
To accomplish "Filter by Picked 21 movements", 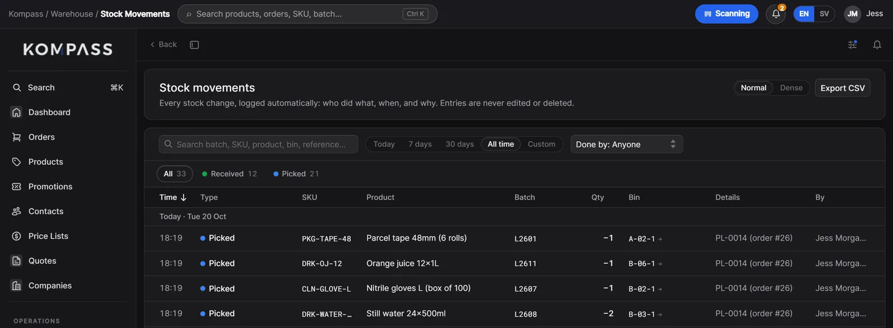I will click(x=296, y=174).
